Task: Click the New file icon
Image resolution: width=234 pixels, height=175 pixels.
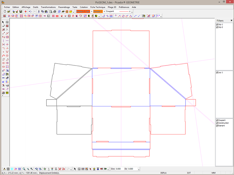Action: click(x=5, y=11)
